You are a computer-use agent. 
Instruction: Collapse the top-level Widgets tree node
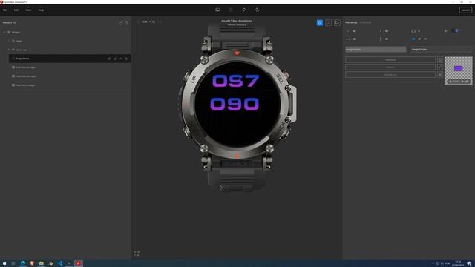pos(4,32)
